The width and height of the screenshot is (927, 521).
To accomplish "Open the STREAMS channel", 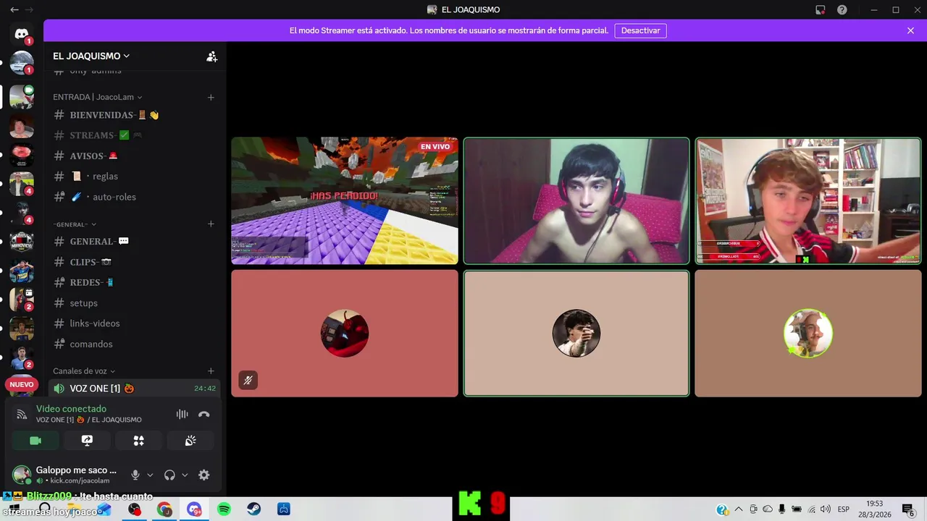I will click(134, 135).
